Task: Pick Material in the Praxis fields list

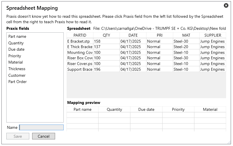Action: click(15, 62)
